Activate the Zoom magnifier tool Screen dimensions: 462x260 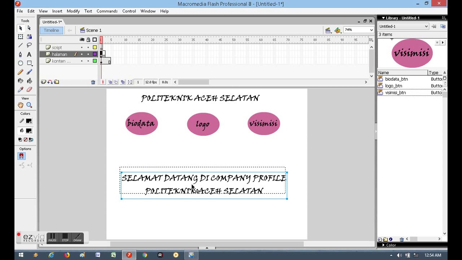tap(29, 105)
